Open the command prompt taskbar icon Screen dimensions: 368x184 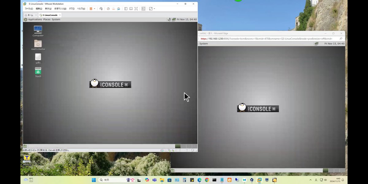pos(214,180)
